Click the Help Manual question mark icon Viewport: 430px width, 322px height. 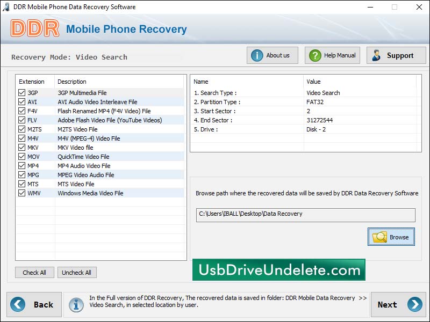pos(315,56)
